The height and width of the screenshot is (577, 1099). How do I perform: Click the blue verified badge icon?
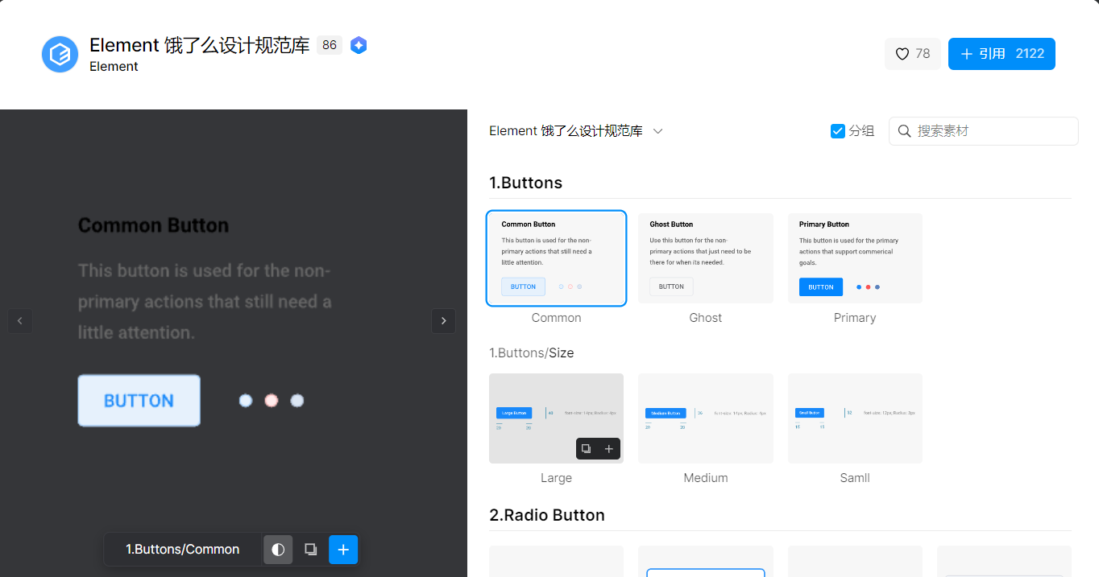point(359,45)
